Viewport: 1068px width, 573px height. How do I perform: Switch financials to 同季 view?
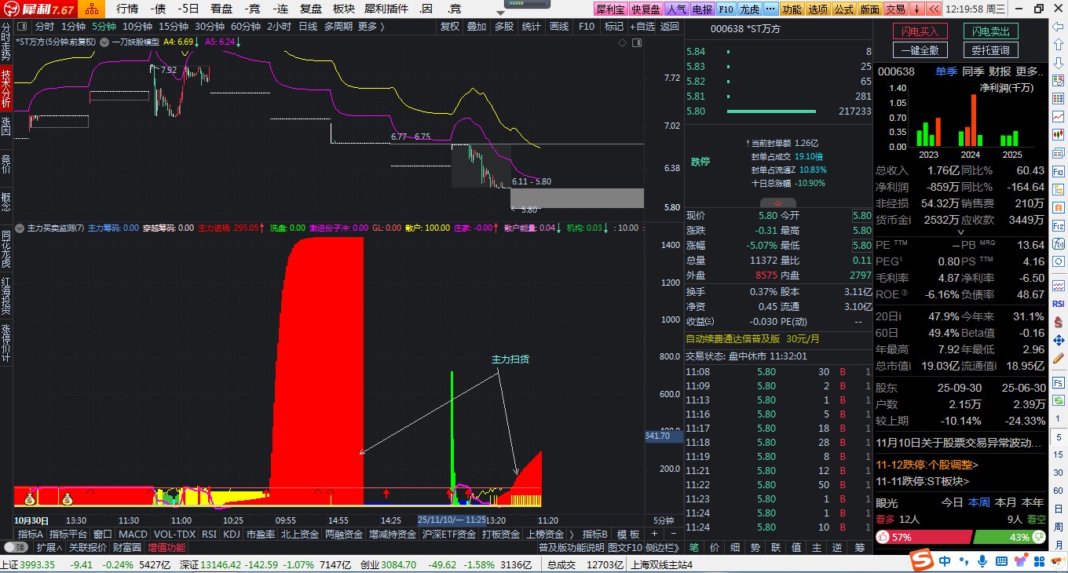tap(973, 71)
